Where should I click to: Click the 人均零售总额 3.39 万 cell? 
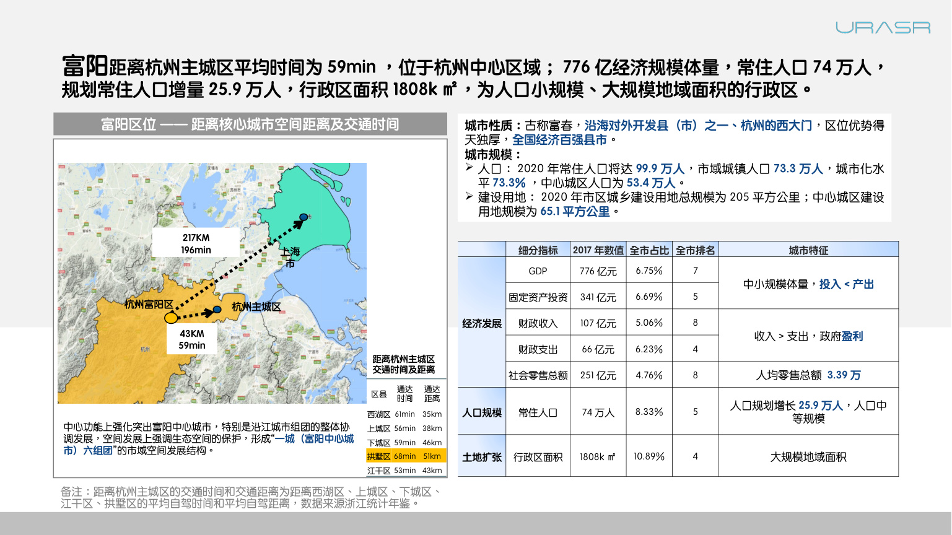pos(808,375)
